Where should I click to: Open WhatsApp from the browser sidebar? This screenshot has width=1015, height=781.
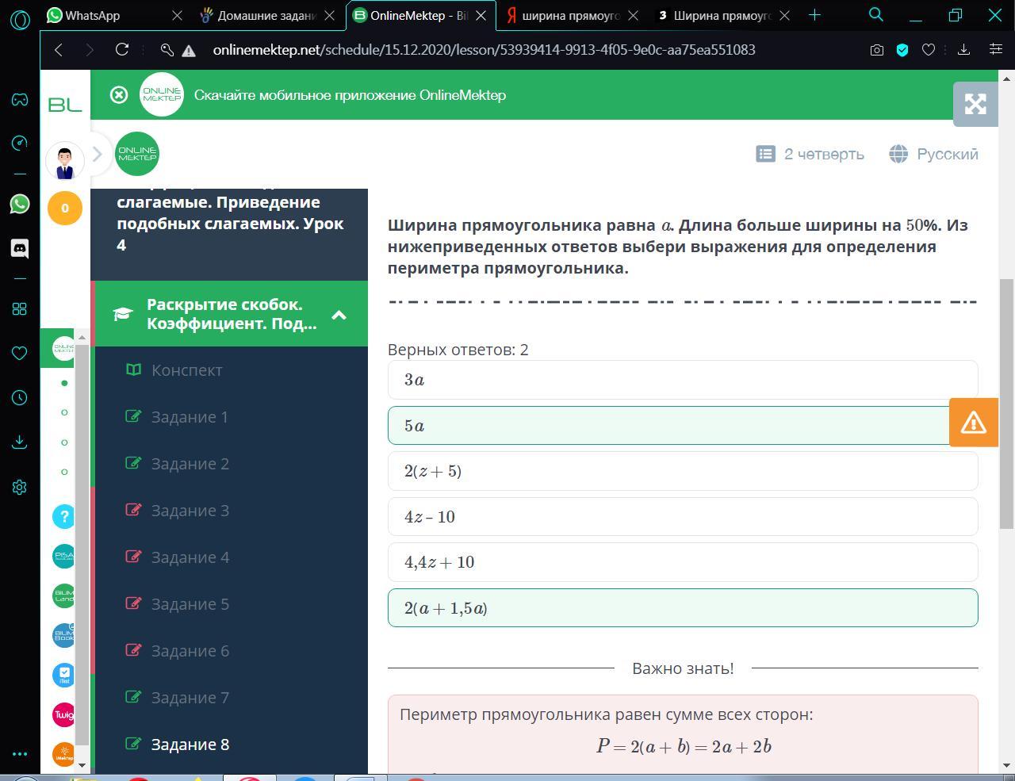click(20, 204)
